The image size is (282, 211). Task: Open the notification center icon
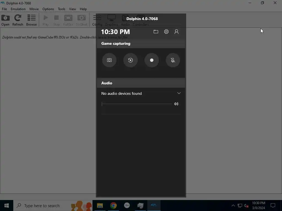point(273,206)
